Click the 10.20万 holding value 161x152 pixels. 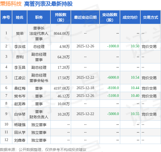(x=64, y=114)
